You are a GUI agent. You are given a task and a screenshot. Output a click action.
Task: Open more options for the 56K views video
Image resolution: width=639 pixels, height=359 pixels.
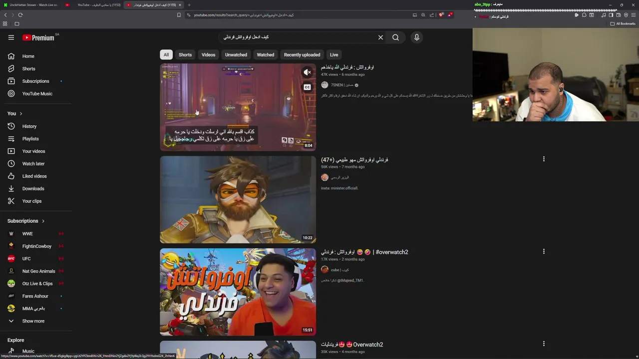pyautogui.click(x=544, y=159)
